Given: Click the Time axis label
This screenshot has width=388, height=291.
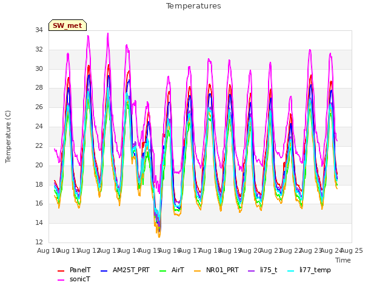Looking at the screenshot, I should point(343,260).
